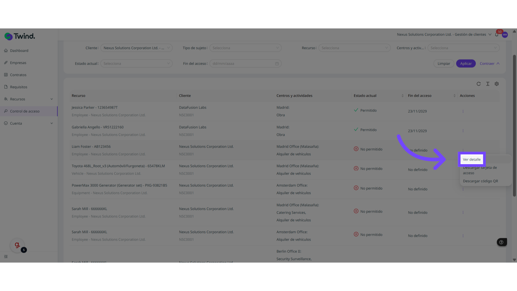This screenshot has width=517, height=291.
Task: Open the Estado actual filter dropdown
Action: pos(136,64)
